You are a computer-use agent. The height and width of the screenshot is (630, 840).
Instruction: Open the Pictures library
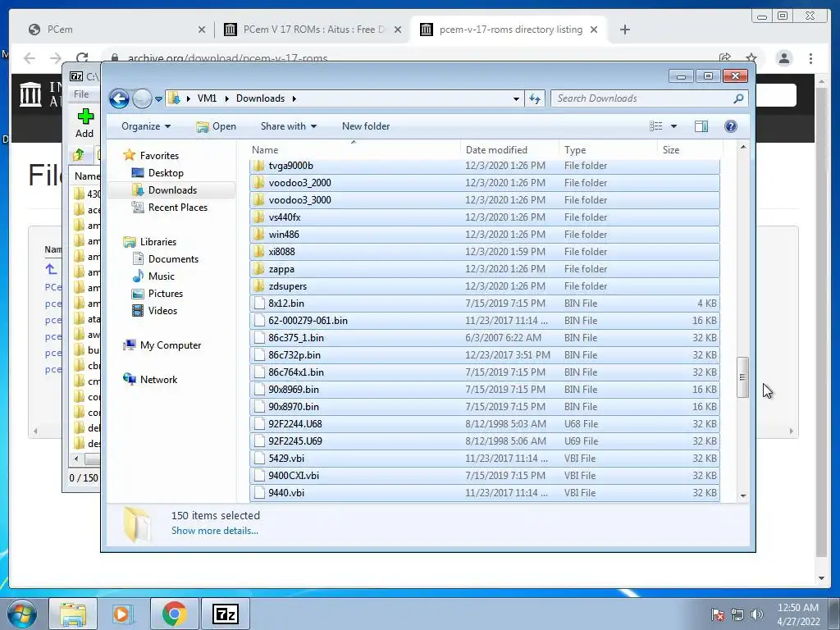[x=165, y=294]
